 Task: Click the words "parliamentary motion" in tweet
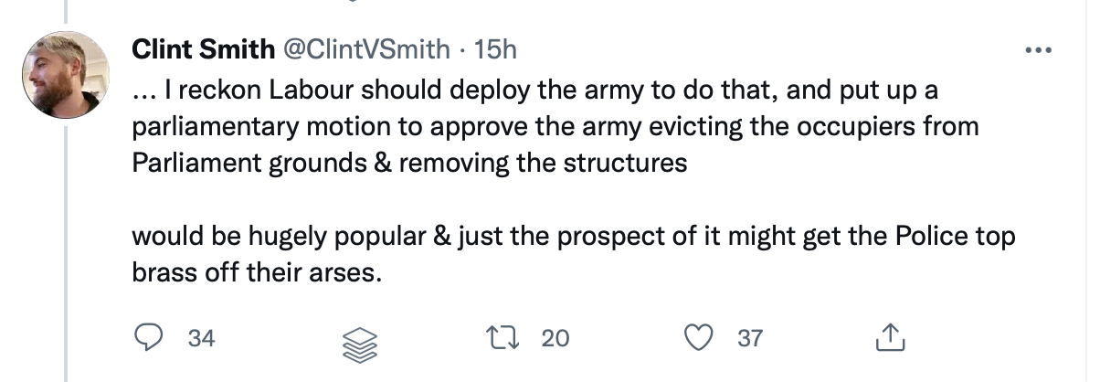click(249, 127)
